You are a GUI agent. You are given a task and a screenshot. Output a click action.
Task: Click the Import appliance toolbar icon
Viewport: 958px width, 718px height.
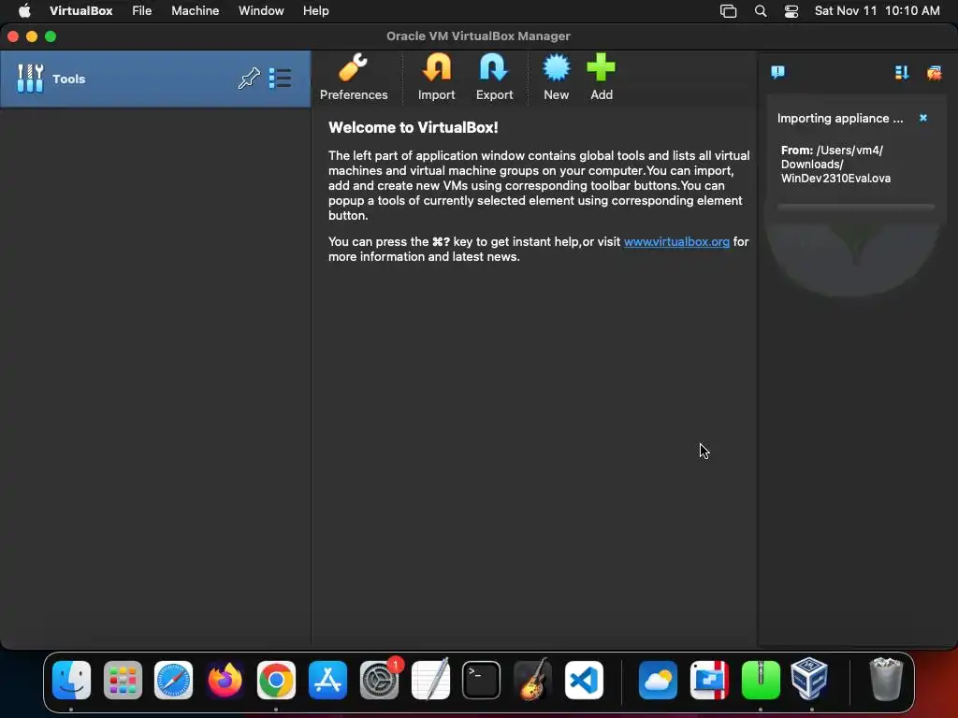point(436,78)
